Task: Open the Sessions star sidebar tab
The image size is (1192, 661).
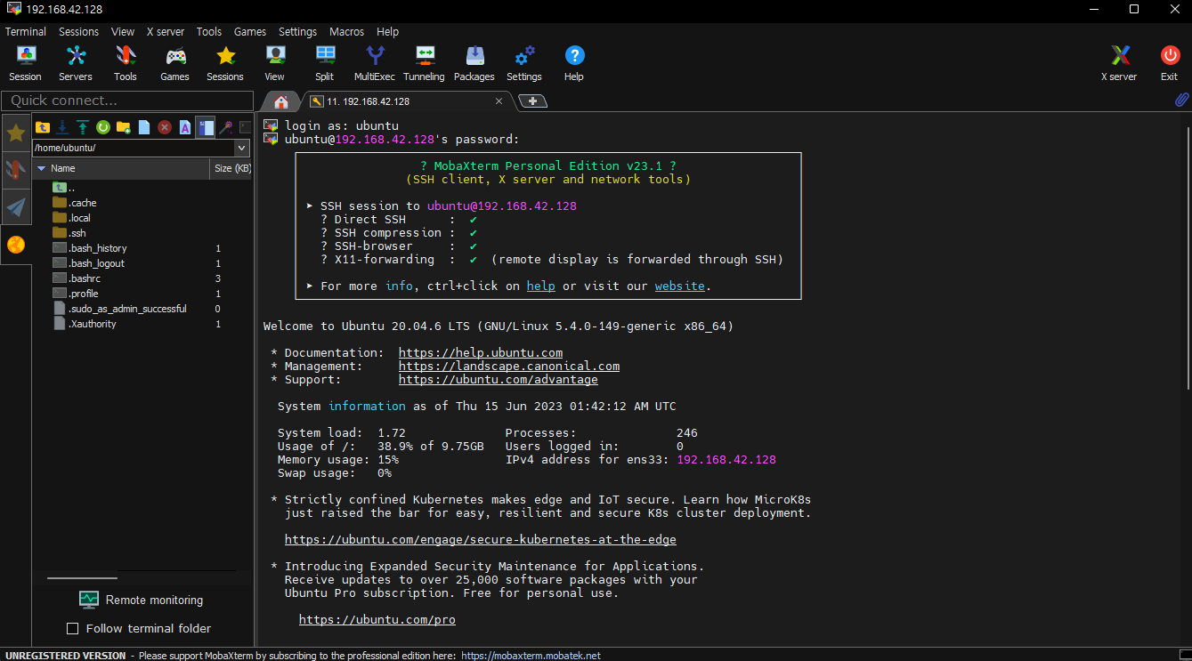Action: pyautogui.click(x=16, y=133)
